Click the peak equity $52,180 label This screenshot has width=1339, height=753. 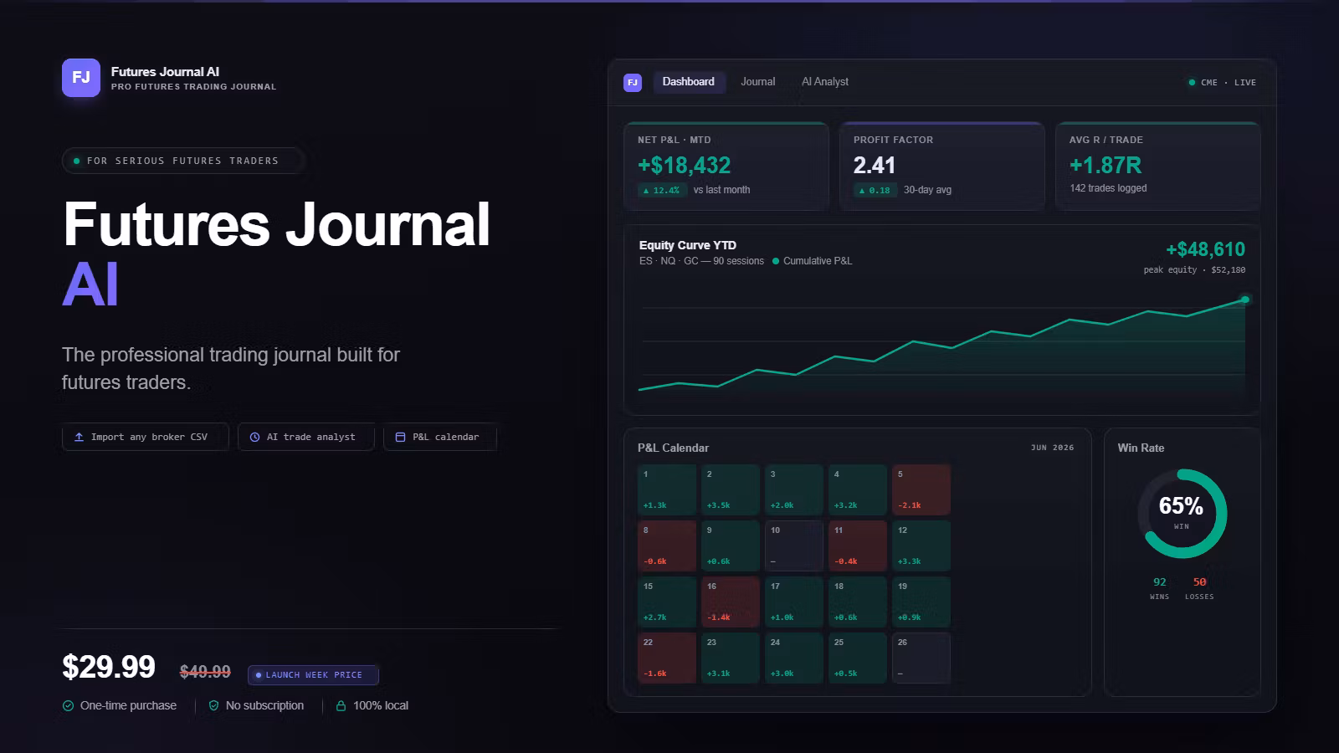pyautogui.click(x=1194, y=270)
